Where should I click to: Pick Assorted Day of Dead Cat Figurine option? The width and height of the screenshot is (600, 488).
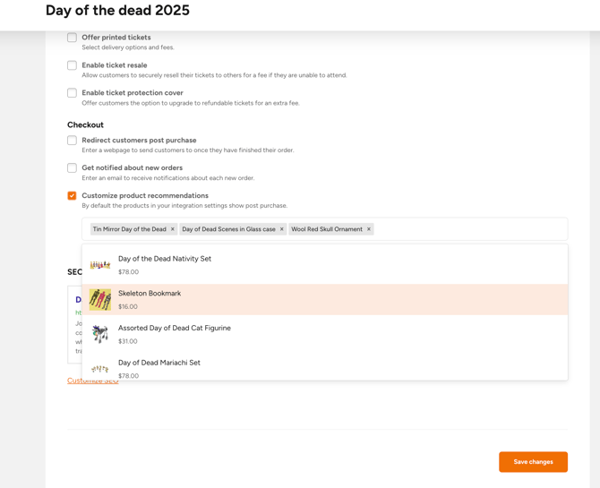pos(325,334)
